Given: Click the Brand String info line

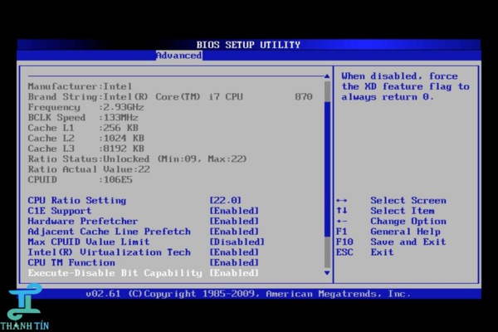Looking at the screenshot, I should pos(170,96).
